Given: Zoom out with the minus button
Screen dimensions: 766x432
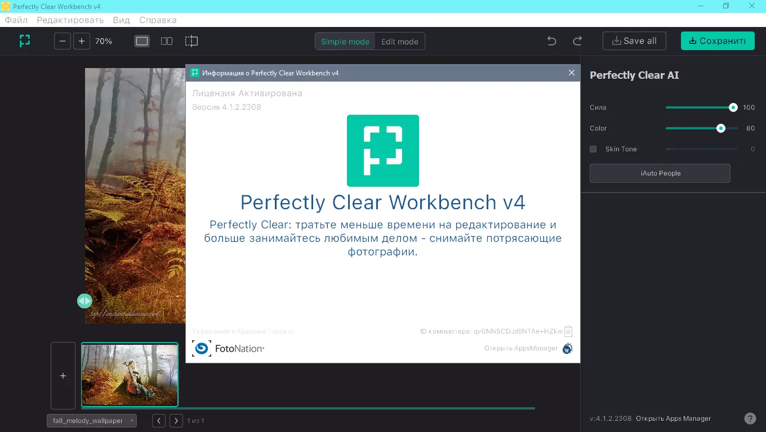Looking at the screenshot, I should pos(63,41).
